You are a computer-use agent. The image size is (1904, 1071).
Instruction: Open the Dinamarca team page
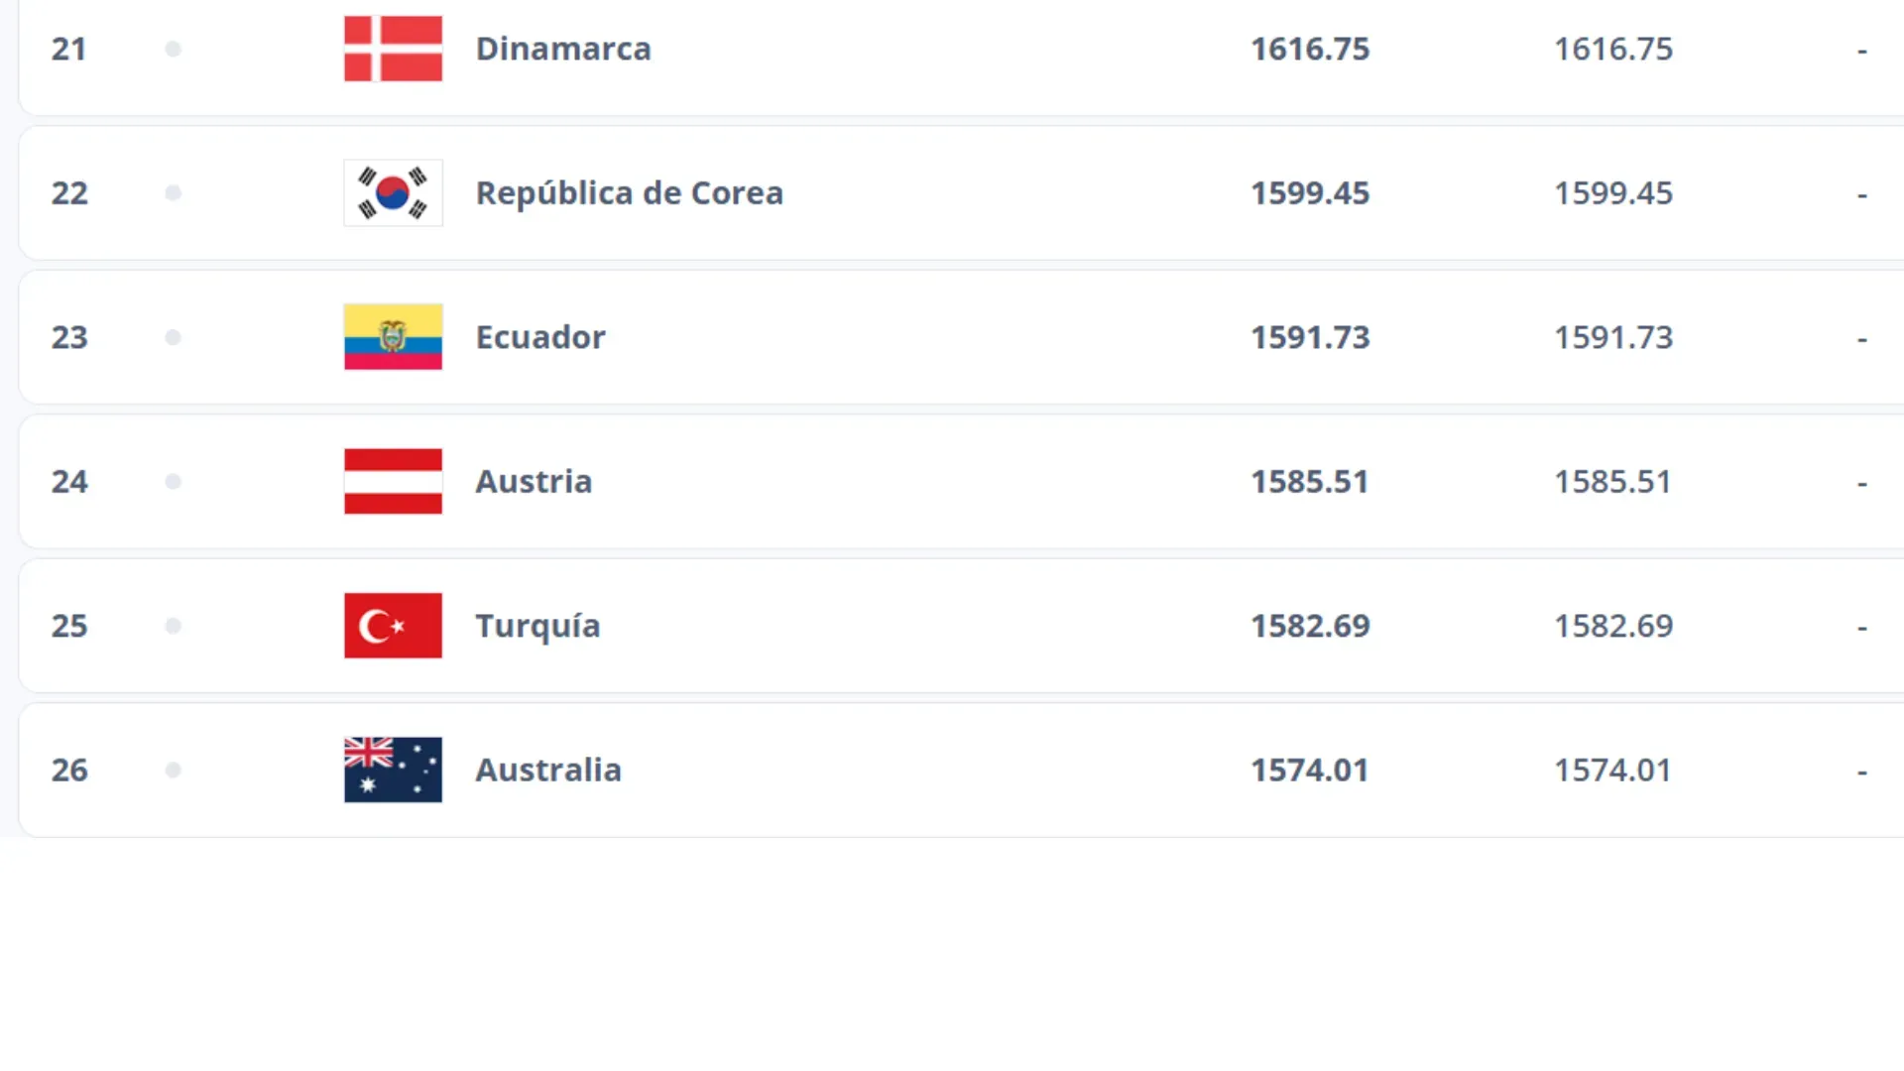(562, 49)
